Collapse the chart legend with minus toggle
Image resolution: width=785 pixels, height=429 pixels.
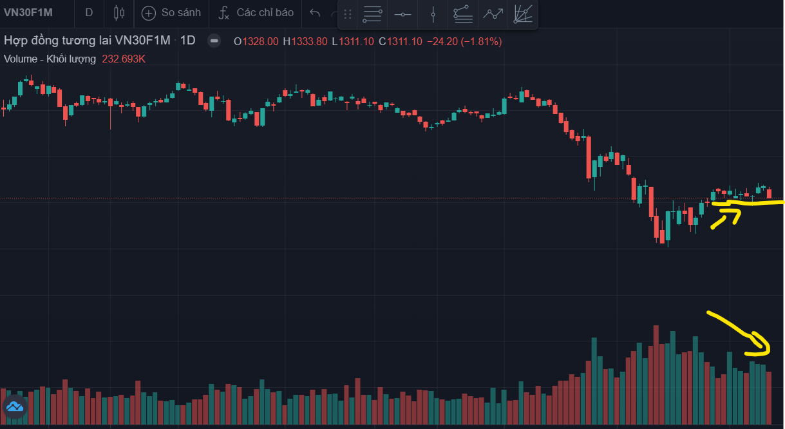(214, 41)
